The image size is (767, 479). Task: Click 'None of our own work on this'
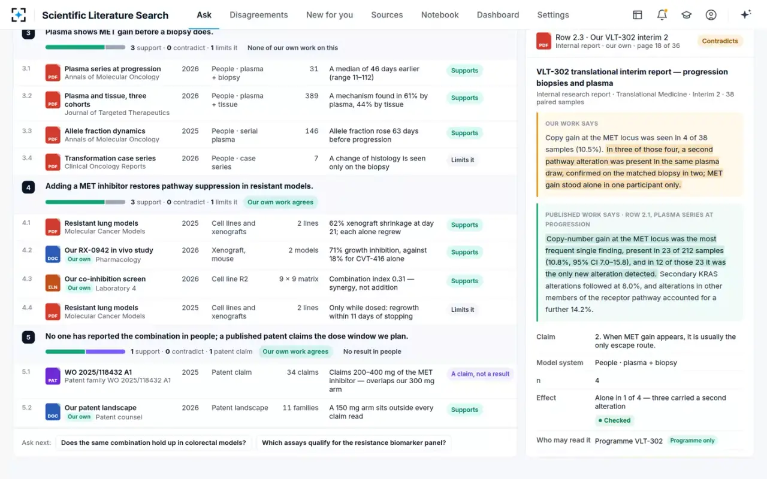point(292,48)
